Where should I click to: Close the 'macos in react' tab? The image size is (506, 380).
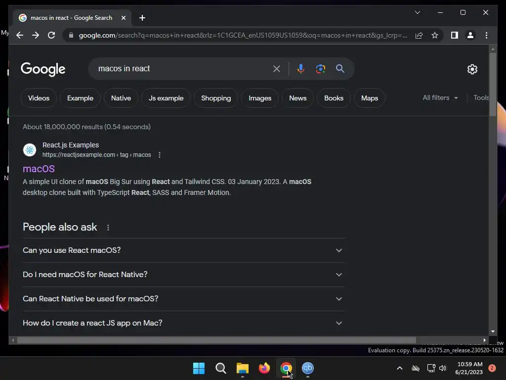click(123, 18)
